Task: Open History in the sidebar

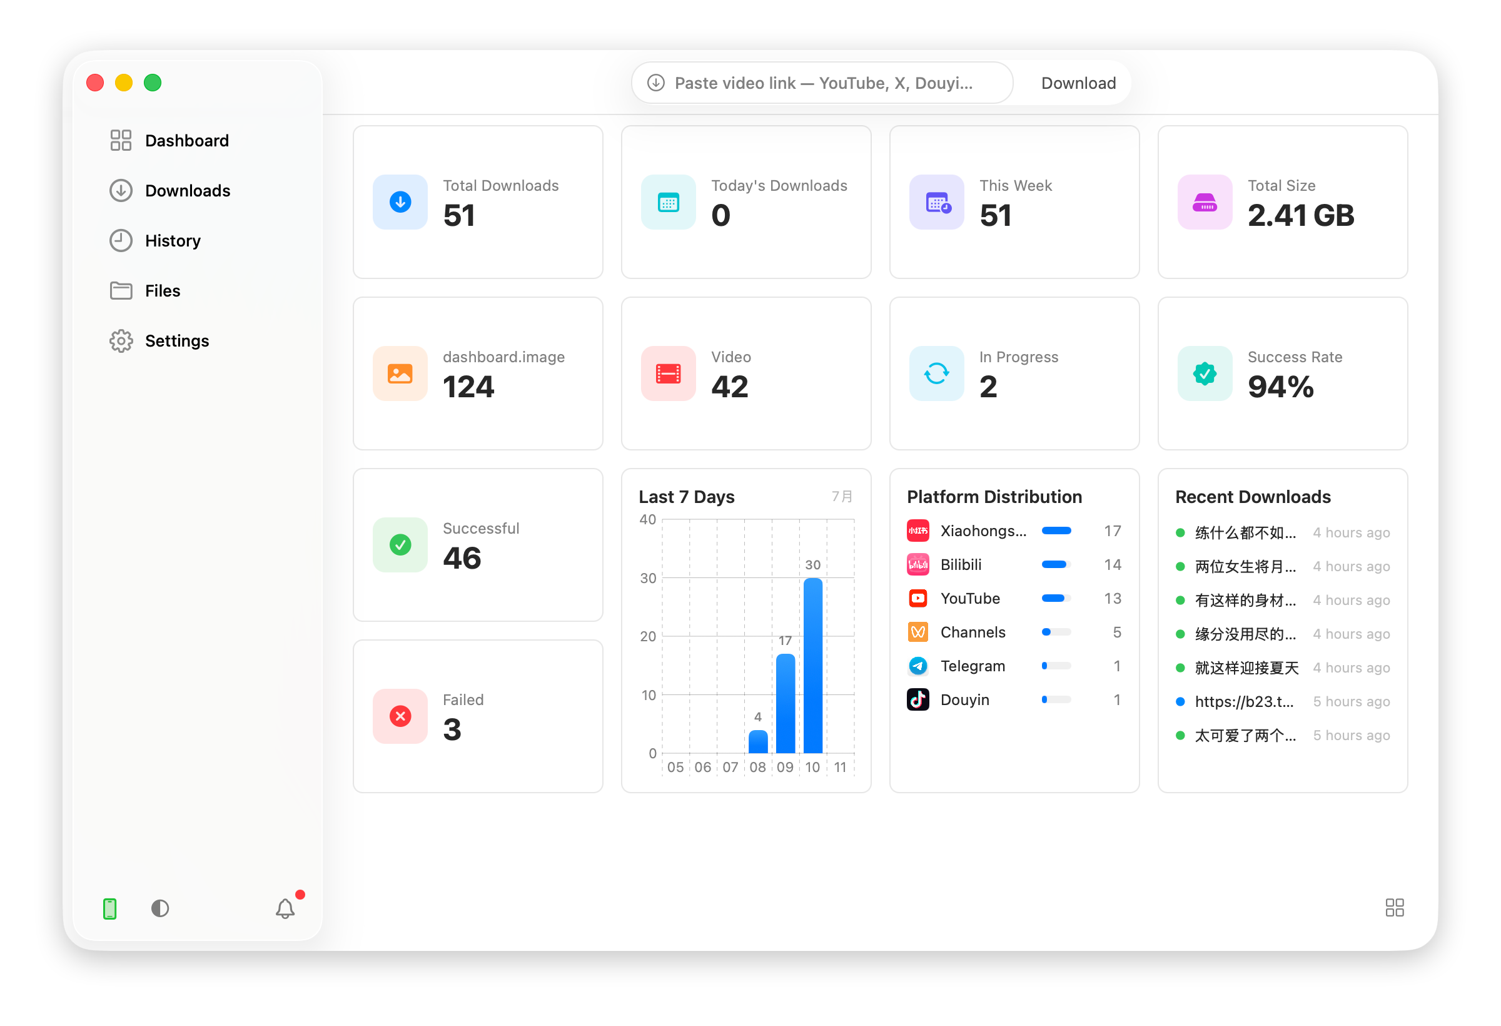Action: pos(197,240)
